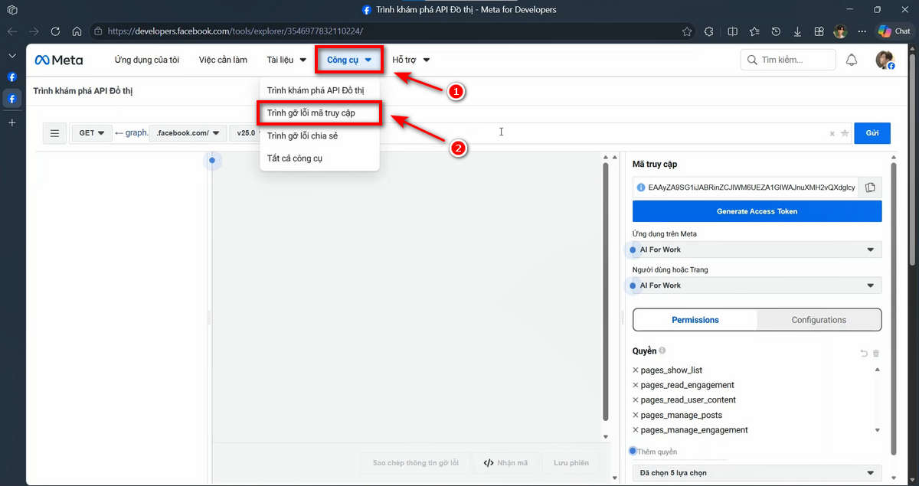Expand the Người dùng hoặc Trang dropdown
This screenshot has width=919, height=486.
(757, 285)
